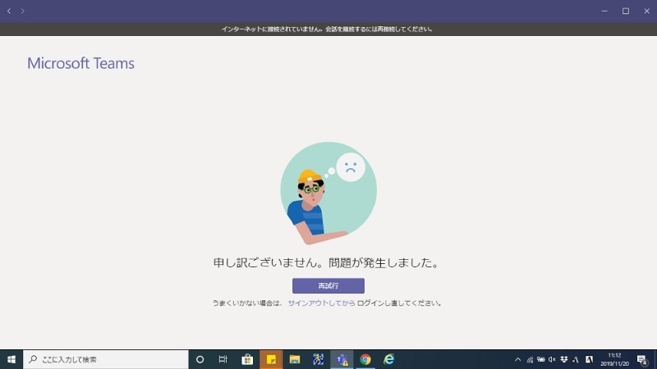Click the muted volume tray icon
Viewport: 657px width, 369px height.
point(552,359)
